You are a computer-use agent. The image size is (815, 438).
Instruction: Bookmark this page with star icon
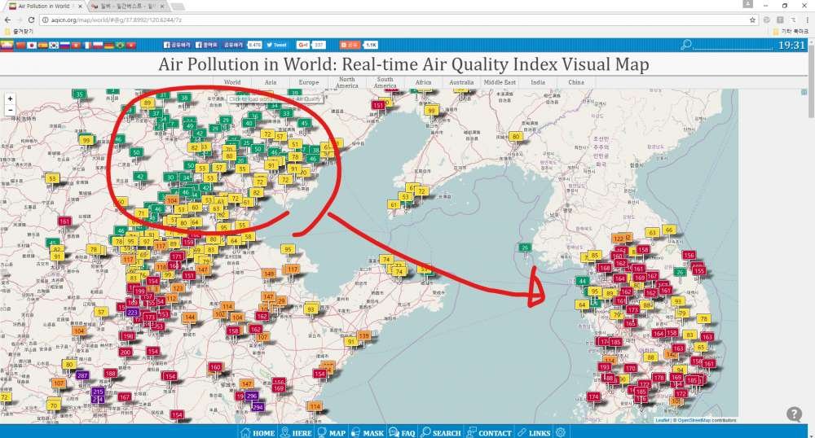(x=752, y=20)
